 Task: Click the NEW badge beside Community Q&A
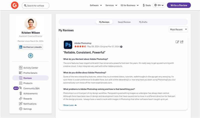point(16,88)
